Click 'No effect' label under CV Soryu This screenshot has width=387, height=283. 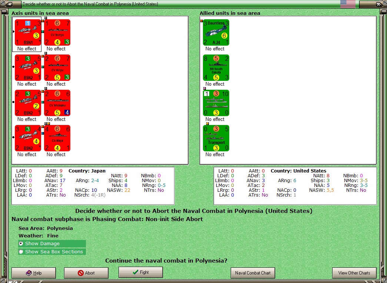coord(56,49)
